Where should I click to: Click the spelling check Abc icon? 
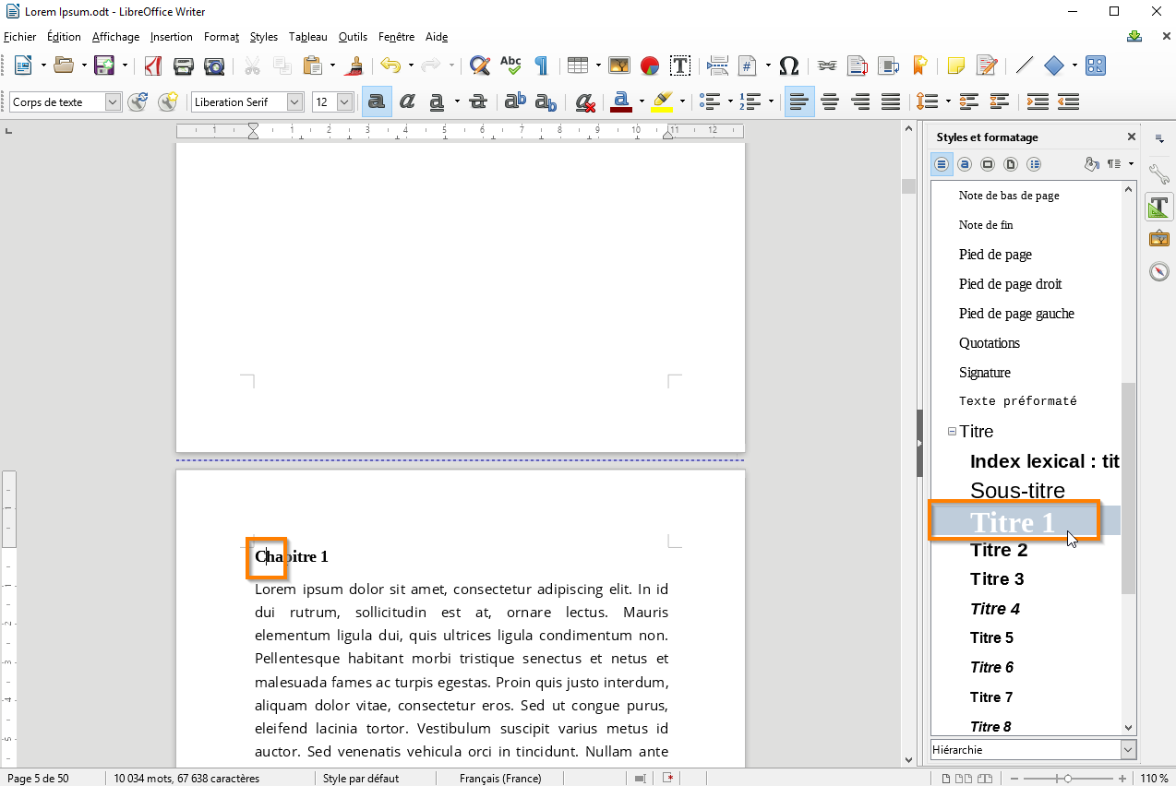[x=510, y=65]
